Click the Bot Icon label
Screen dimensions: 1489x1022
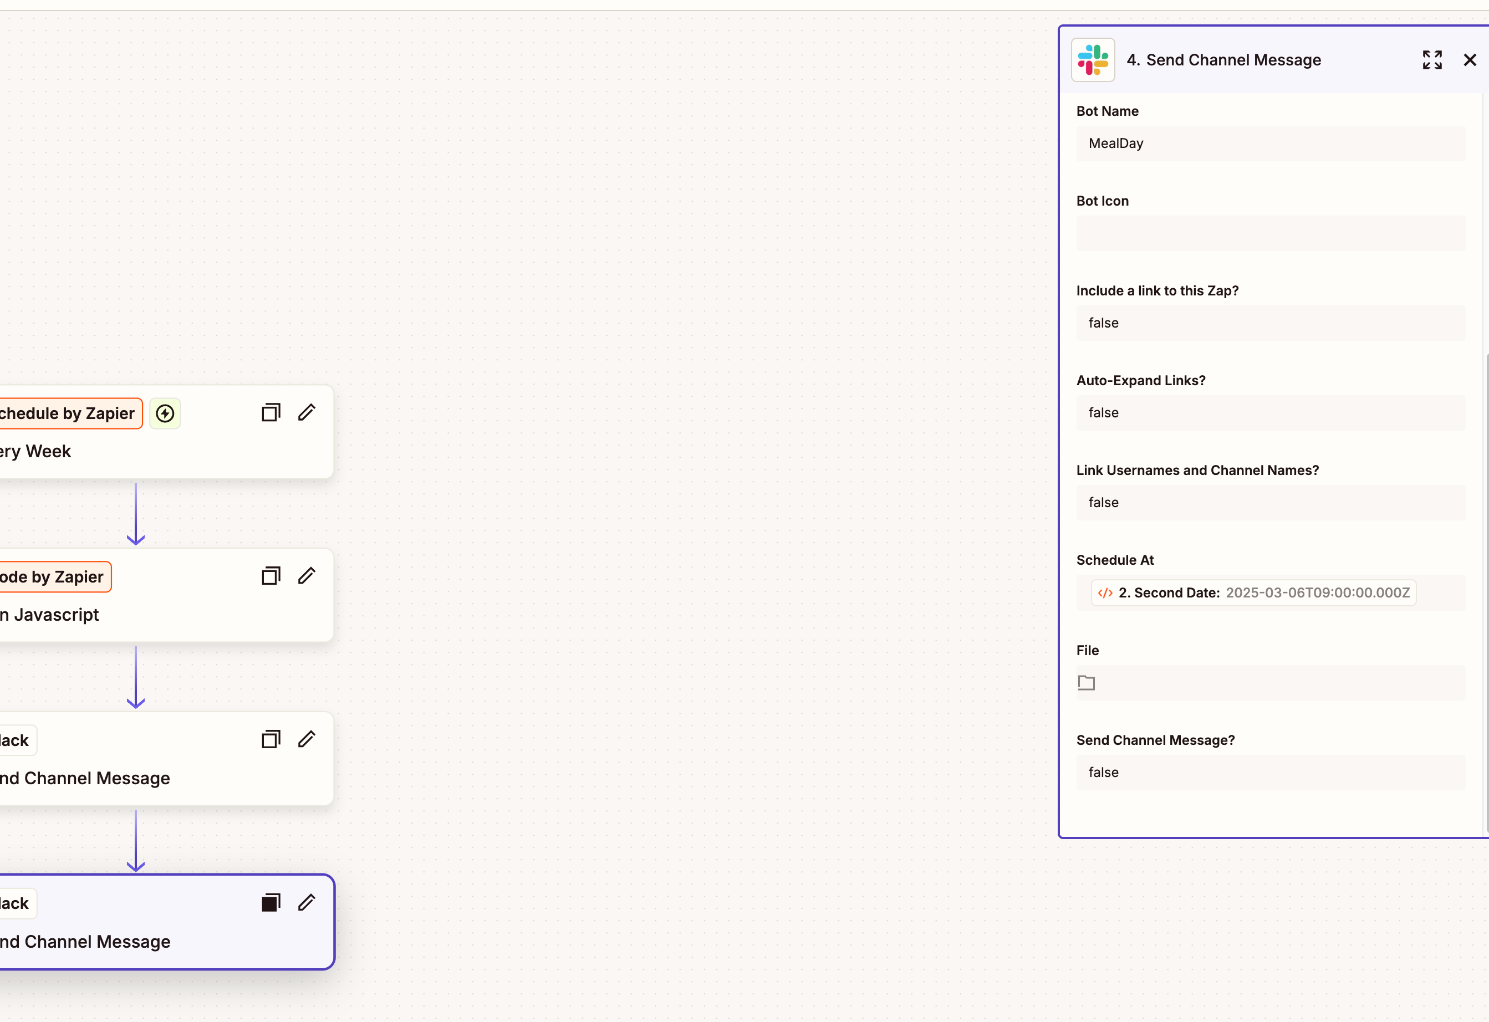[1103, 201]
